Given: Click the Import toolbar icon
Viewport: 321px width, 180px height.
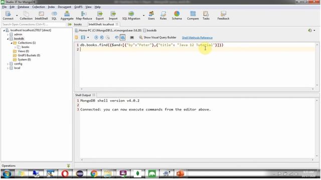Looking at the screenshot, I should pyautogui.click(x=113, y=15).
